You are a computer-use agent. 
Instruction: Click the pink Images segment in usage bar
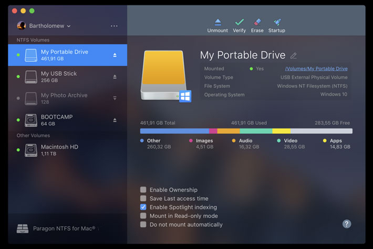point(213,131)
